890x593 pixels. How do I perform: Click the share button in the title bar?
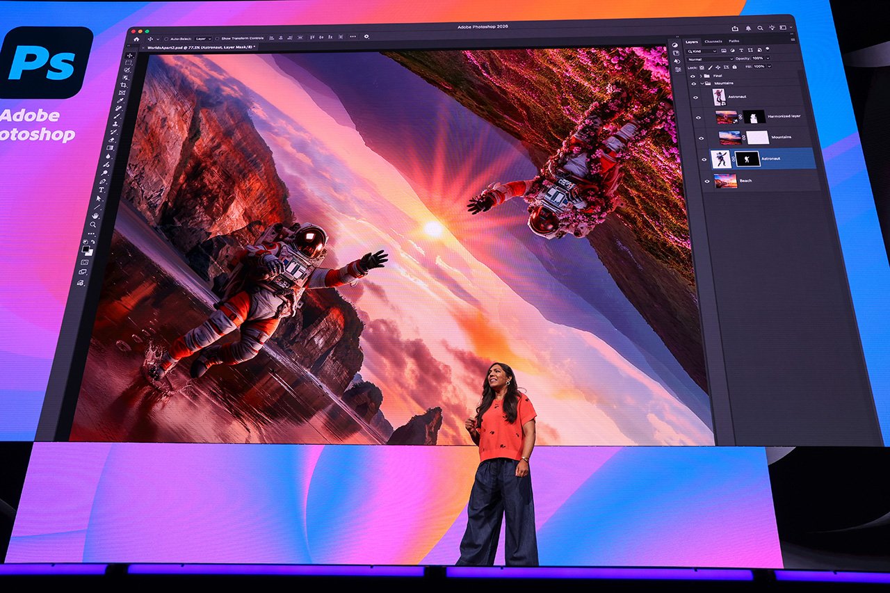point(736,28)
